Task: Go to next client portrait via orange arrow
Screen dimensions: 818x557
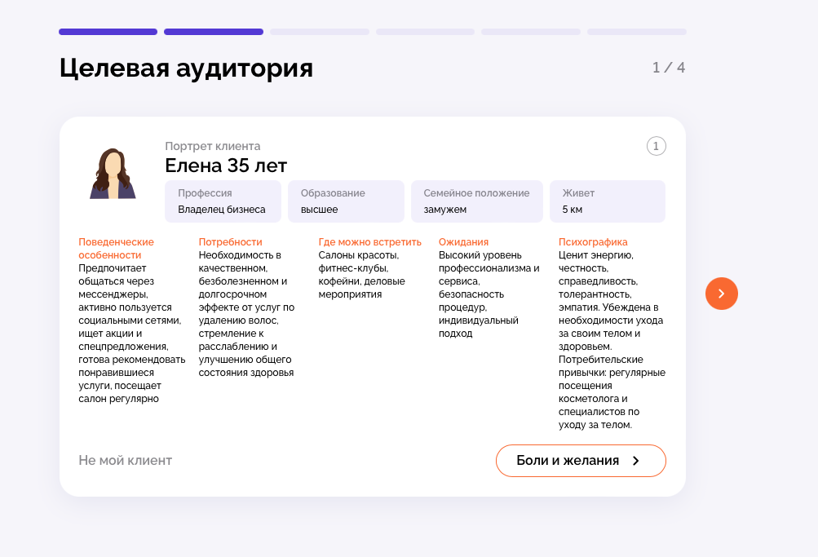Action: pyautogui.click(x=722, y=294)
